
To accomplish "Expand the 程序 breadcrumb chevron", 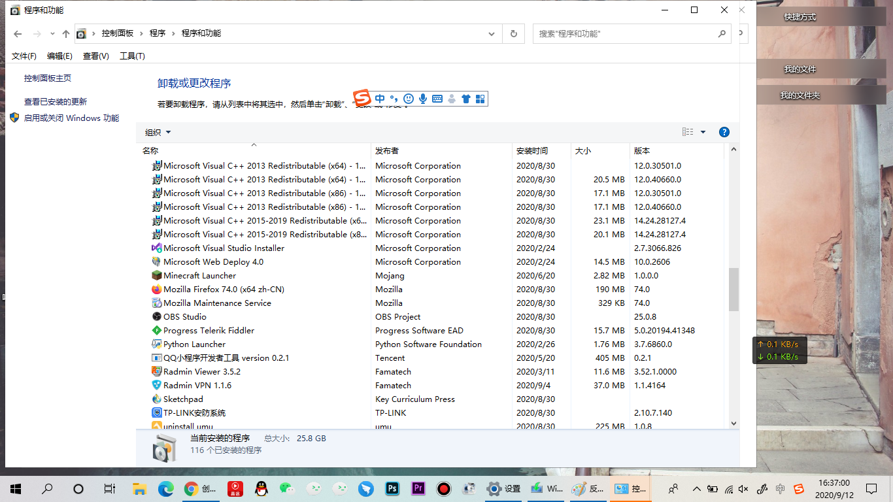I will (x=173, y=33).
